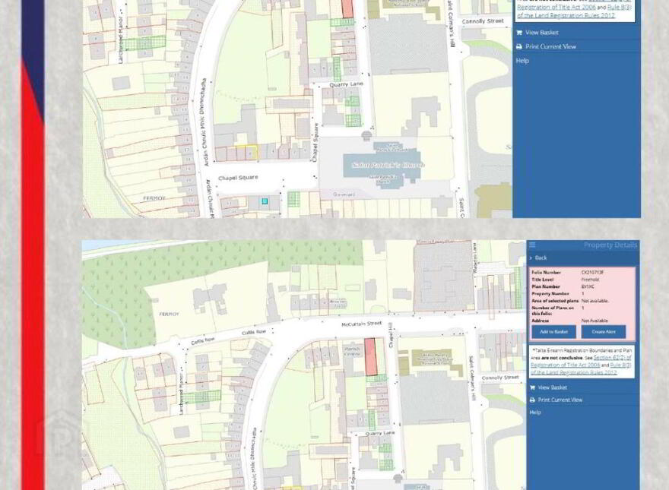Click the Back chevron arrow

[x=531, y=258]
